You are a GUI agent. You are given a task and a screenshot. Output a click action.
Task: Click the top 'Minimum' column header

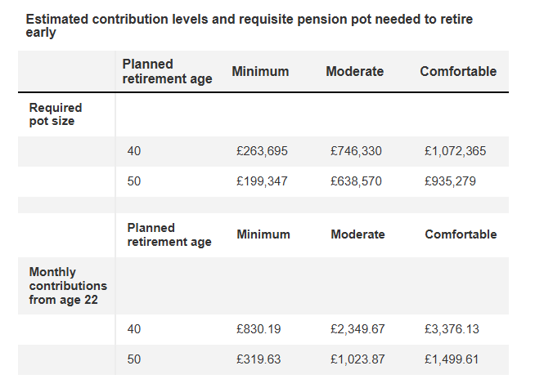point(260,72)
